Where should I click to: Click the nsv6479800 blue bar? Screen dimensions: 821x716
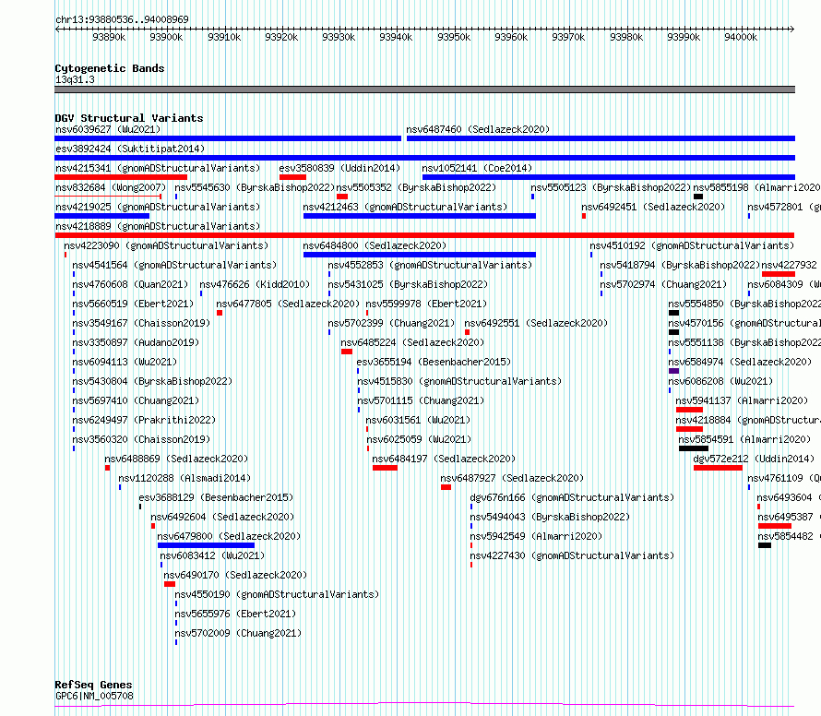click(206, 545)
